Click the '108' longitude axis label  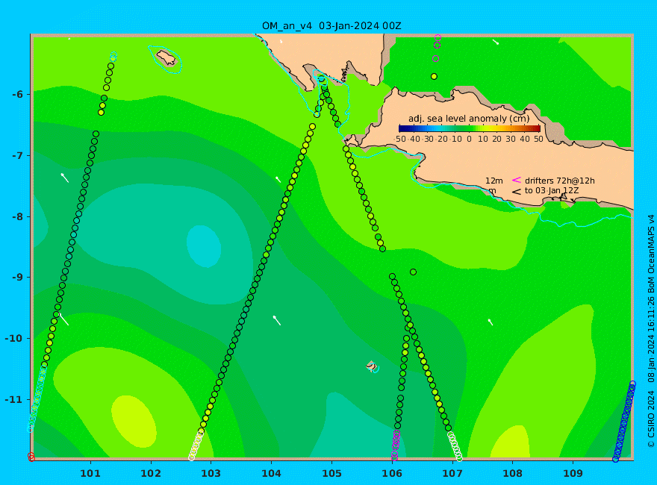pos(512,474)
